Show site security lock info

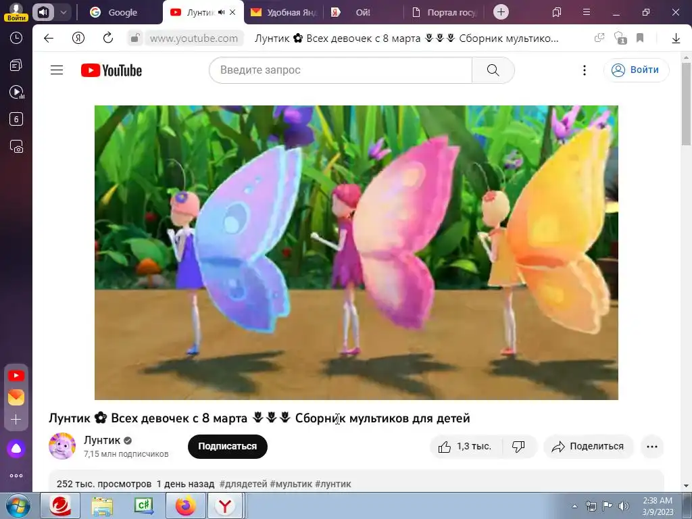tap(135, 39)
